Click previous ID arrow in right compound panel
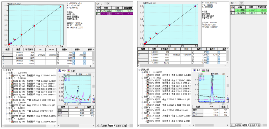Image resolution: width=269 pixels, height=129 pixels. tap(240, 3)
